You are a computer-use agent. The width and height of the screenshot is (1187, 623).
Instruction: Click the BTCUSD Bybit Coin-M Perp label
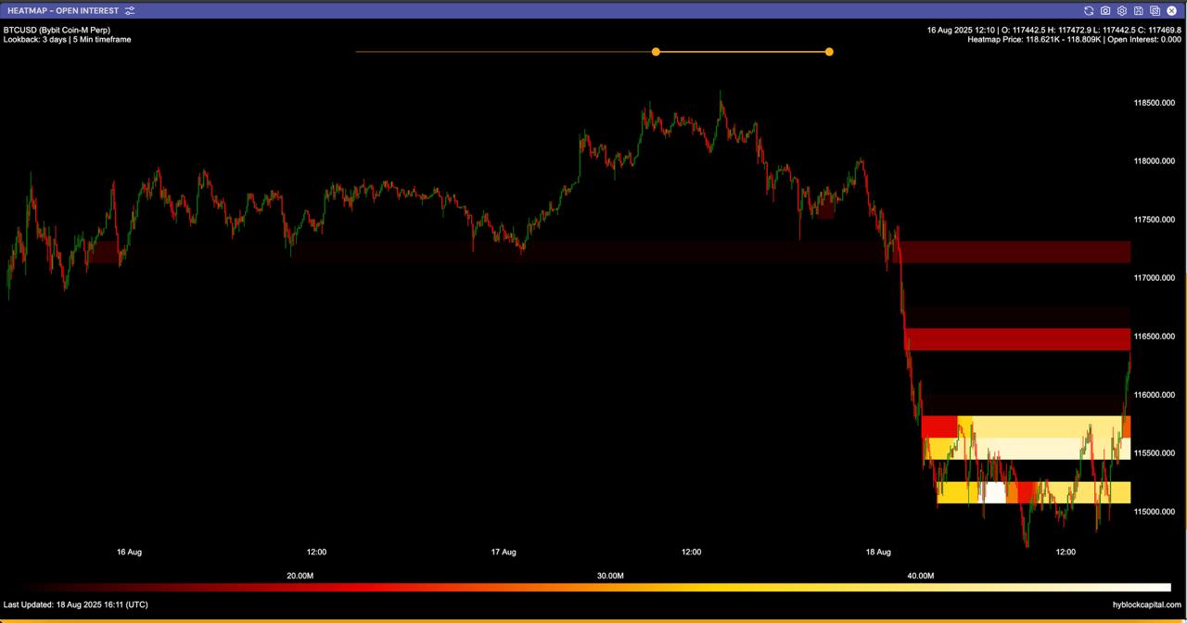(57, 30)
